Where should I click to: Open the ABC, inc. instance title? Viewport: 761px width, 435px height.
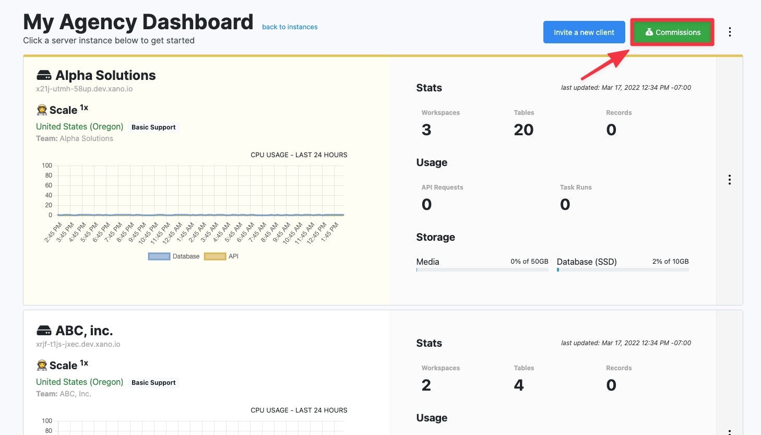[84, 331]
